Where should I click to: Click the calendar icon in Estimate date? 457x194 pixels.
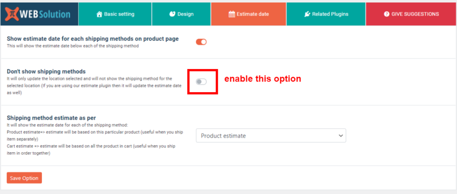pyautogui.click(x=232, y=14)
